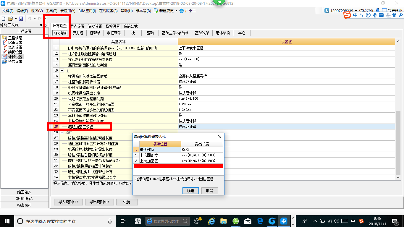Switch to the 搭接设置 tab
The height and width of the screenshot is (227, 404).
tap(113, 26)
